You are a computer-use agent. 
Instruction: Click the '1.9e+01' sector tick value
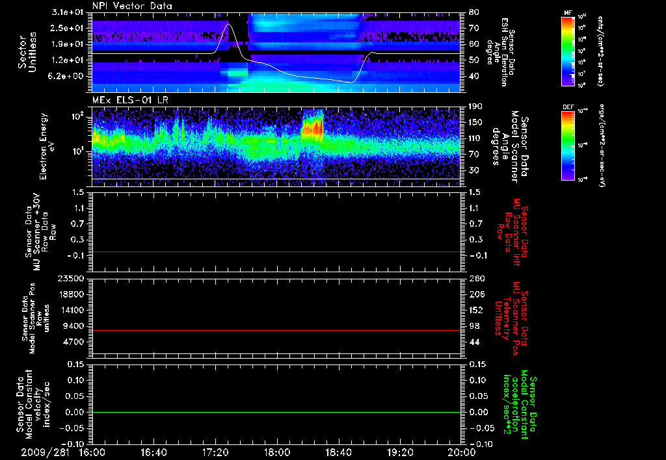pos(69,44)
